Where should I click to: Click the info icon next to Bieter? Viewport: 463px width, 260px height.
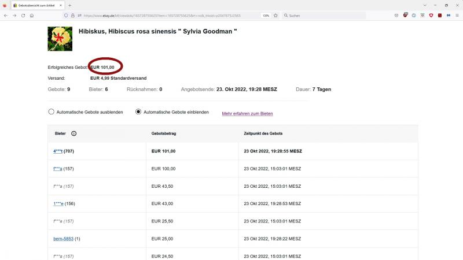74,133
